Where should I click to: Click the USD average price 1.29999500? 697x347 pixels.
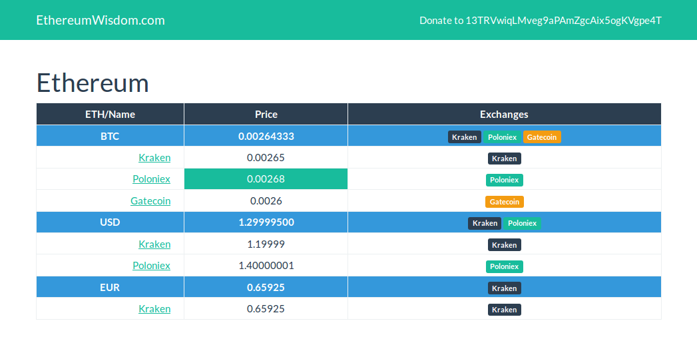(266, 222)
